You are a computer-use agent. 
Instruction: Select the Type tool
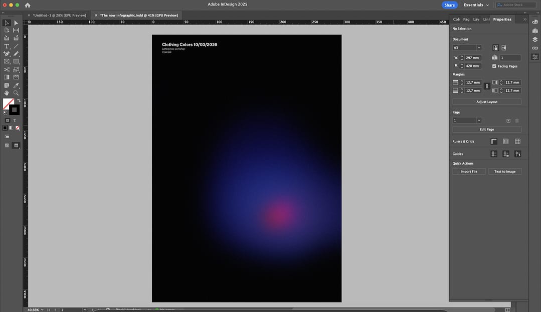coord(7,46)
